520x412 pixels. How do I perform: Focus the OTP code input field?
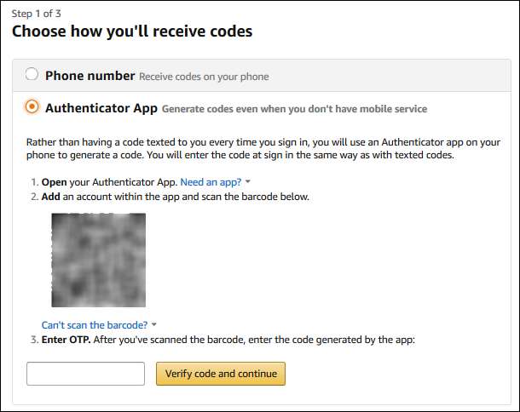[x=85, y=374]
